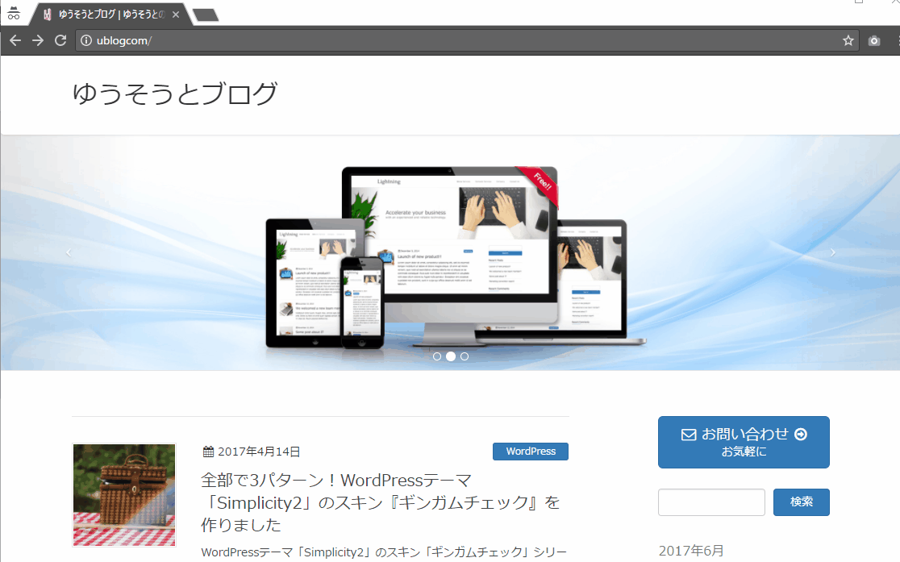
Task: Select the second carousel indicator dot
Action: point(451,356)
